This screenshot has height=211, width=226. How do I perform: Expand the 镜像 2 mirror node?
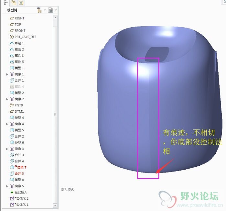[x=7, y=99]
